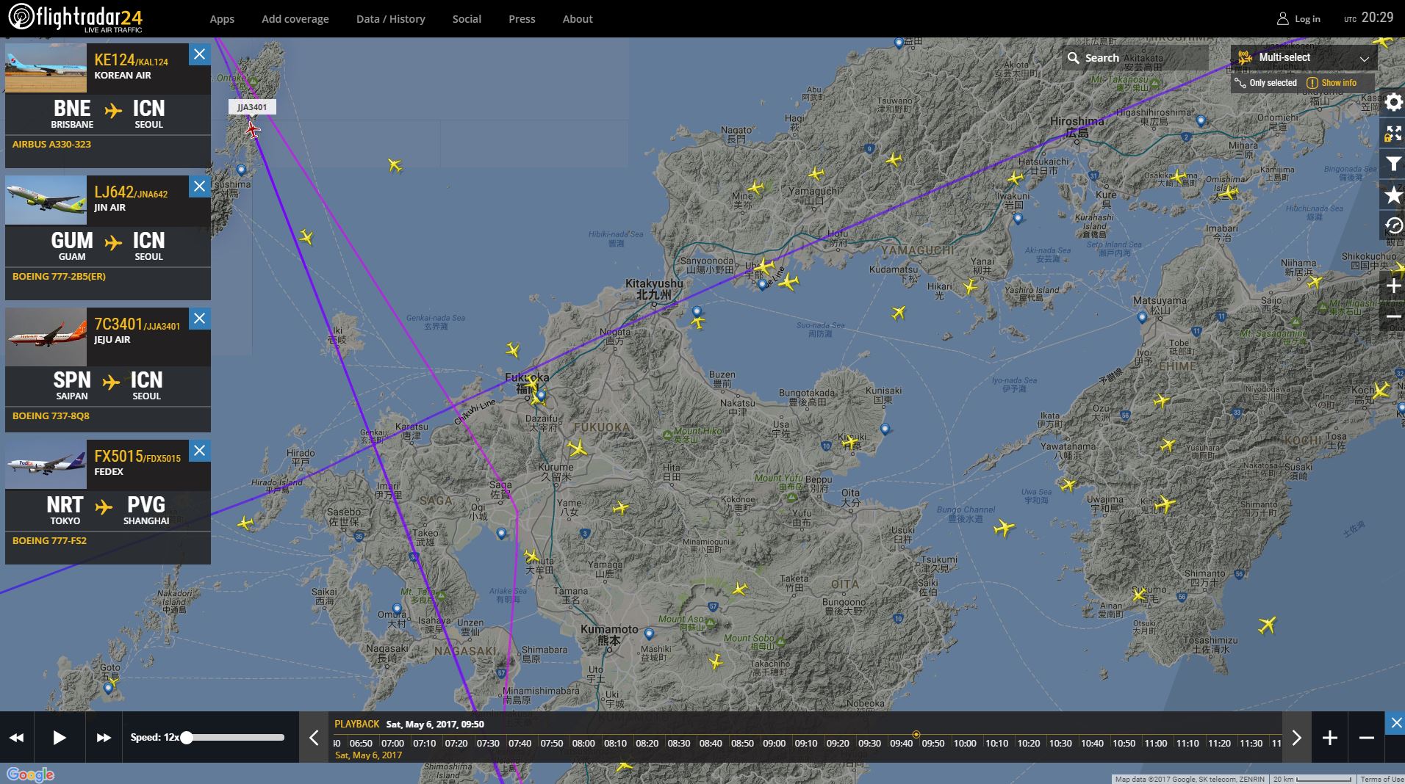Open the Data / History menu

pos(390,19)
